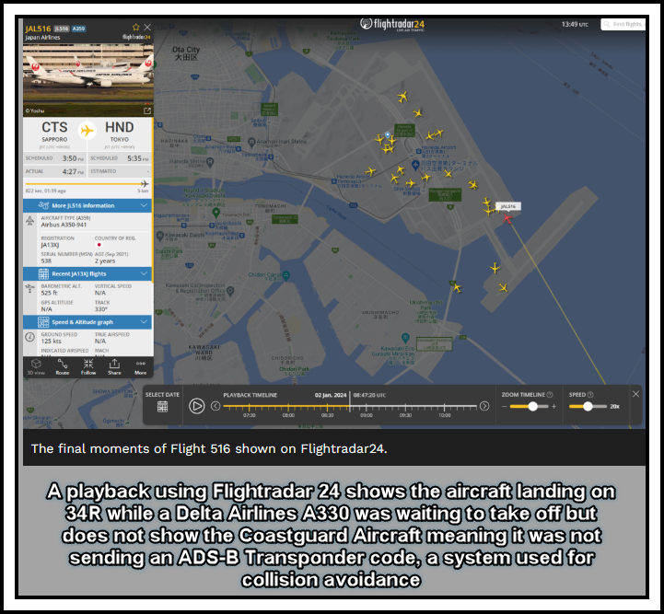The image size is (664, 614).
Task: Click the 09:00 mark on playback timeline
Action: pos(367,415)
